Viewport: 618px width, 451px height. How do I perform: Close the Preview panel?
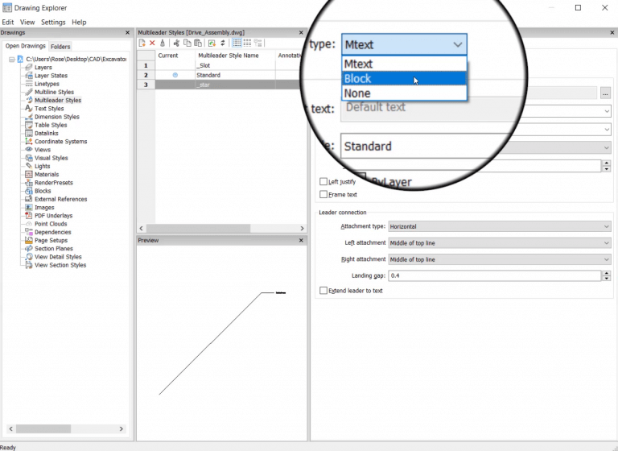301,240
